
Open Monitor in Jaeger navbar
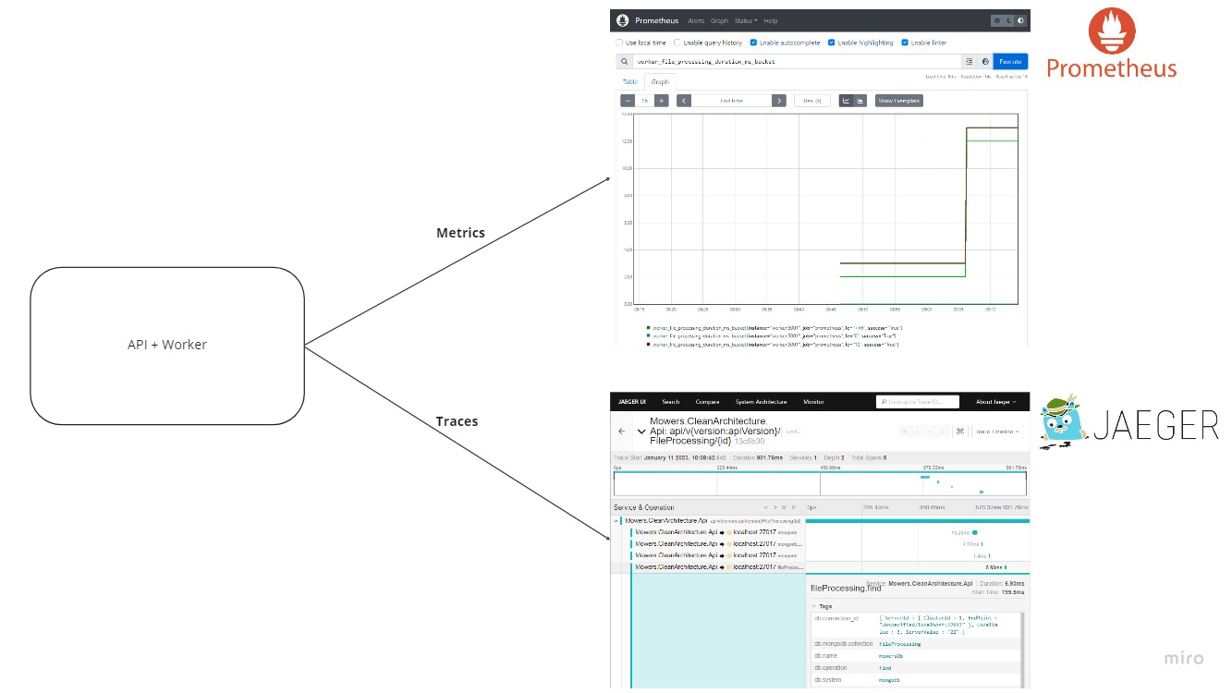[x=813, y=402]
